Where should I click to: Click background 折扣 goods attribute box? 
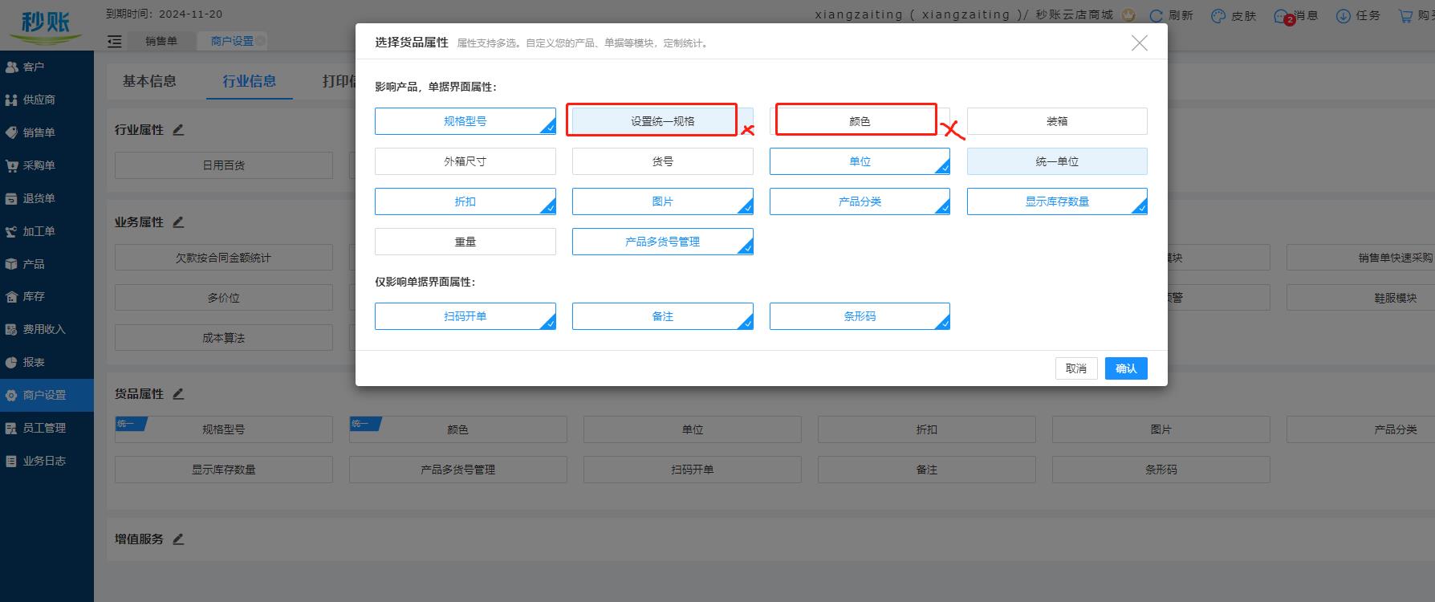[x=927, y=429]
